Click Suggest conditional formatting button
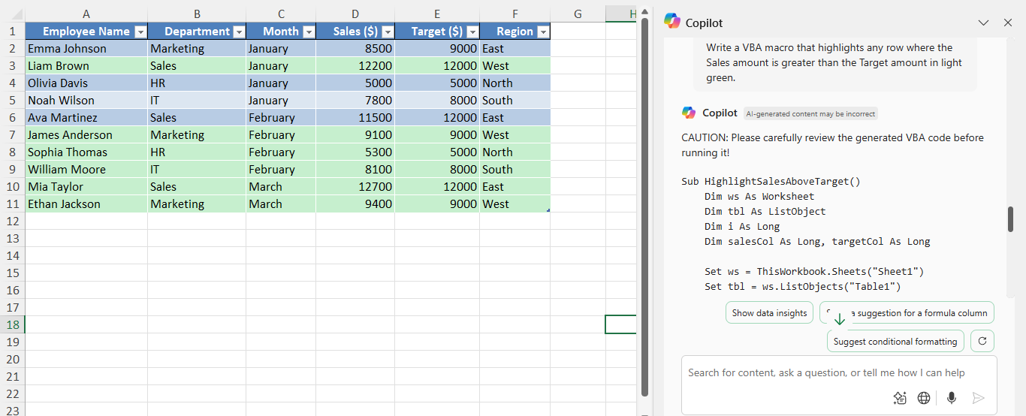This screenshot has width=1026, height=416. 895,342
